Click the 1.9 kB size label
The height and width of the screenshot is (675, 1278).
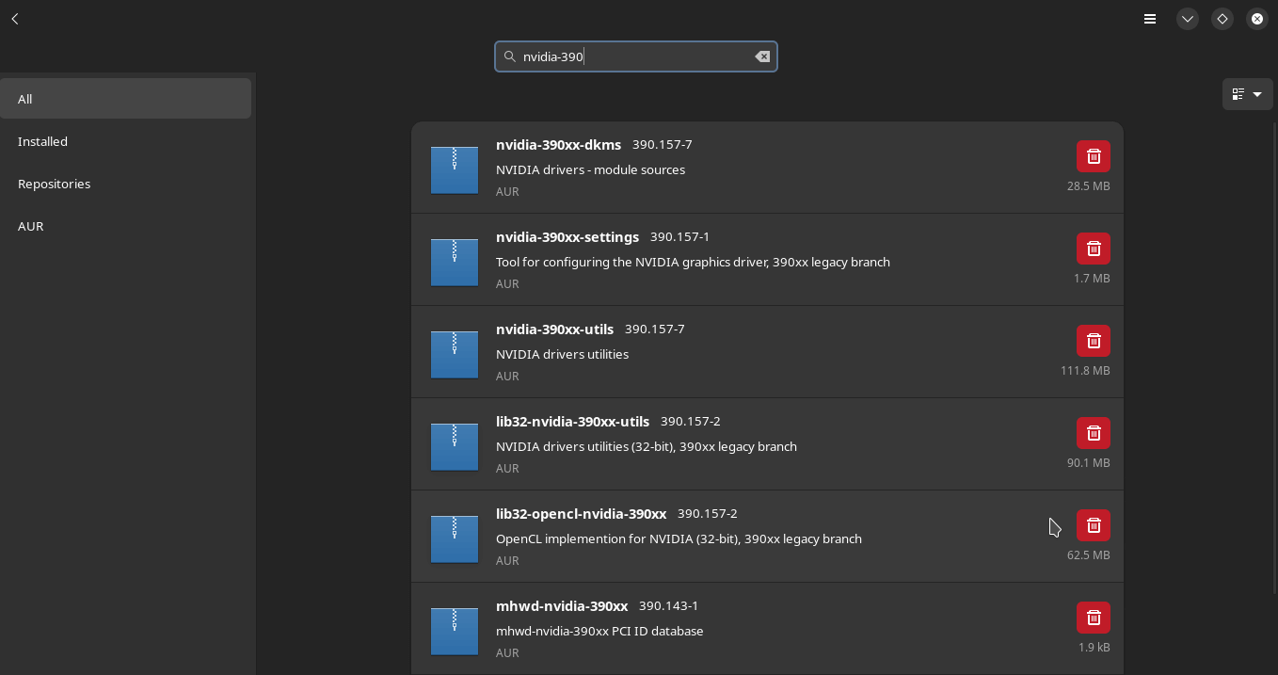click(x=1094, y=647)
